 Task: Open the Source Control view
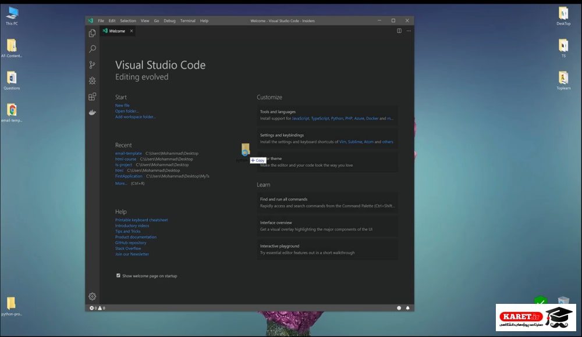point(93,65)
